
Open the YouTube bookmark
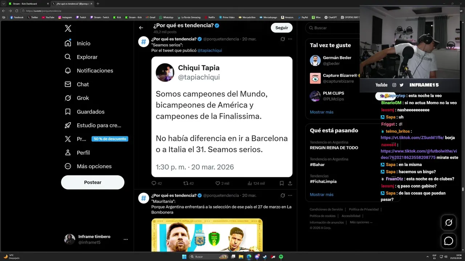48,17
